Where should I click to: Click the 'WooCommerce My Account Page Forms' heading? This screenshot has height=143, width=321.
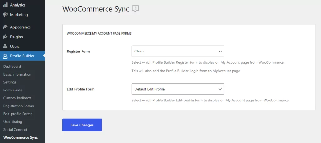99,34
